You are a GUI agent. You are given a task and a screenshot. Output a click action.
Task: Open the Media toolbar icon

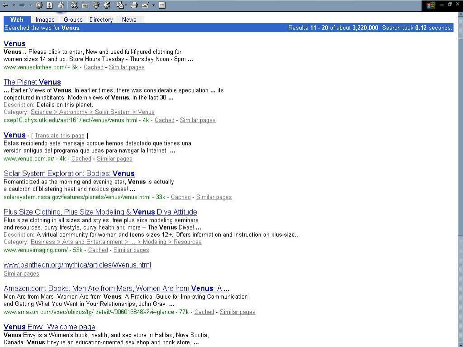point(96,5)
